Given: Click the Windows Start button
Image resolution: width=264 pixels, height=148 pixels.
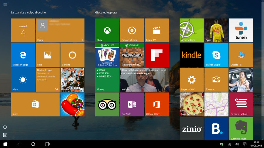Looking at the screenshot, I should pos(5,144).
